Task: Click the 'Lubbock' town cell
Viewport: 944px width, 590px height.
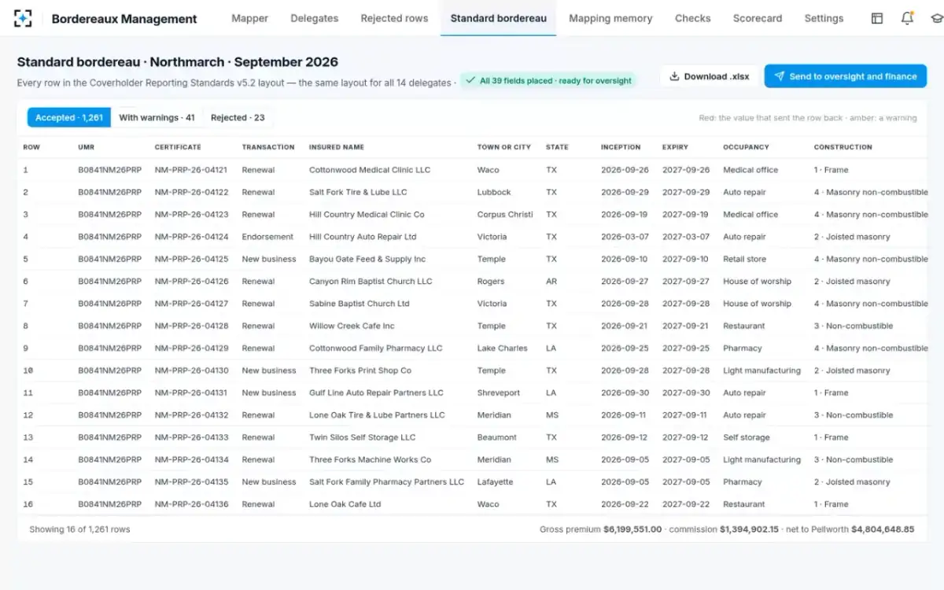Action: [x=494, y=192]
